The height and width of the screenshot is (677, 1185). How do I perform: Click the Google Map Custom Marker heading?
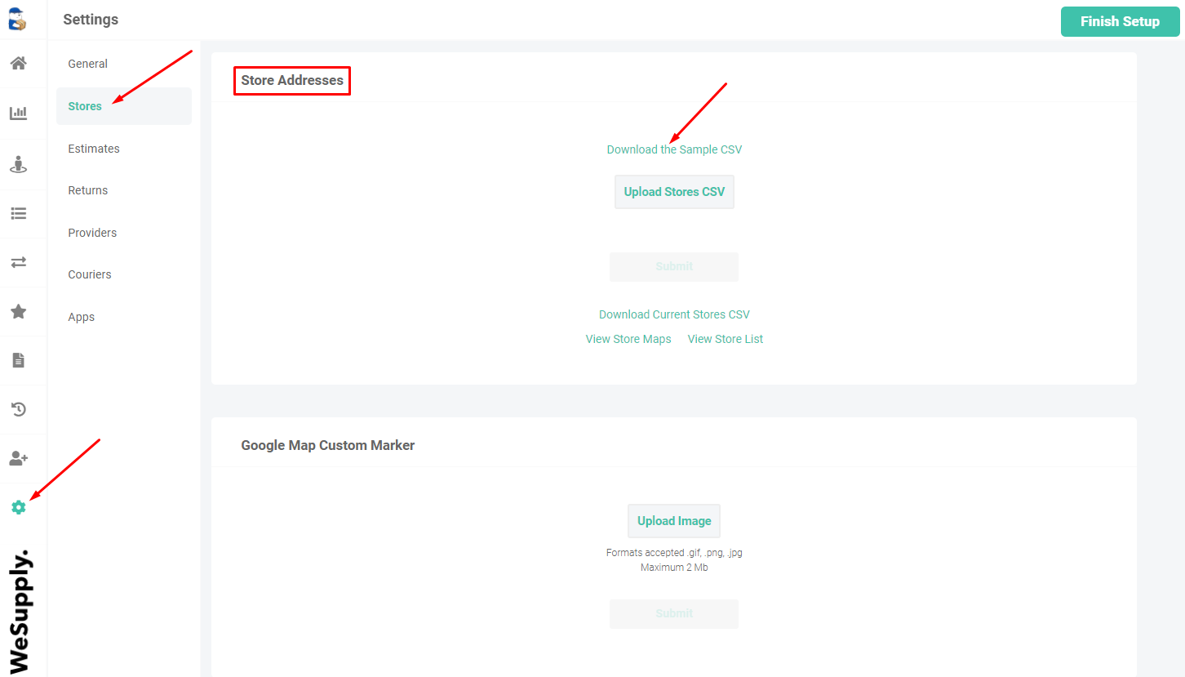[328, 445]
